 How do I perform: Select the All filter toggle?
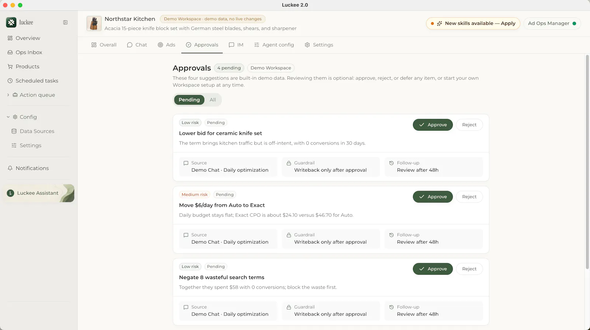tap(213, 100)
